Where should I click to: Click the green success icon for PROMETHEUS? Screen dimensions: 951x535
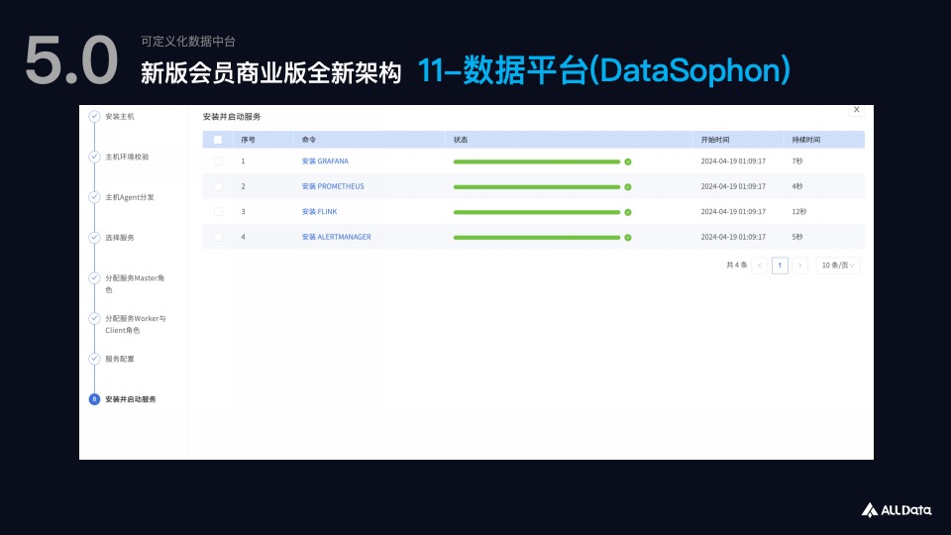tap(628, 187)
